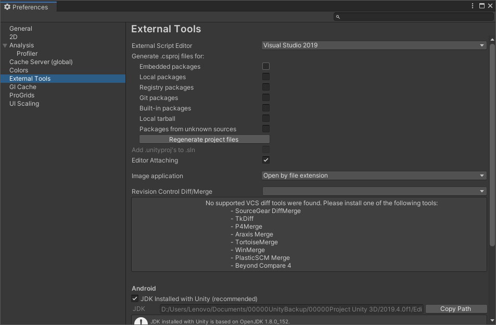The height and width of the screenshot is (325, 496).
Task: Enable Embedded packages checkbox
Action: [x=266, y=66]
